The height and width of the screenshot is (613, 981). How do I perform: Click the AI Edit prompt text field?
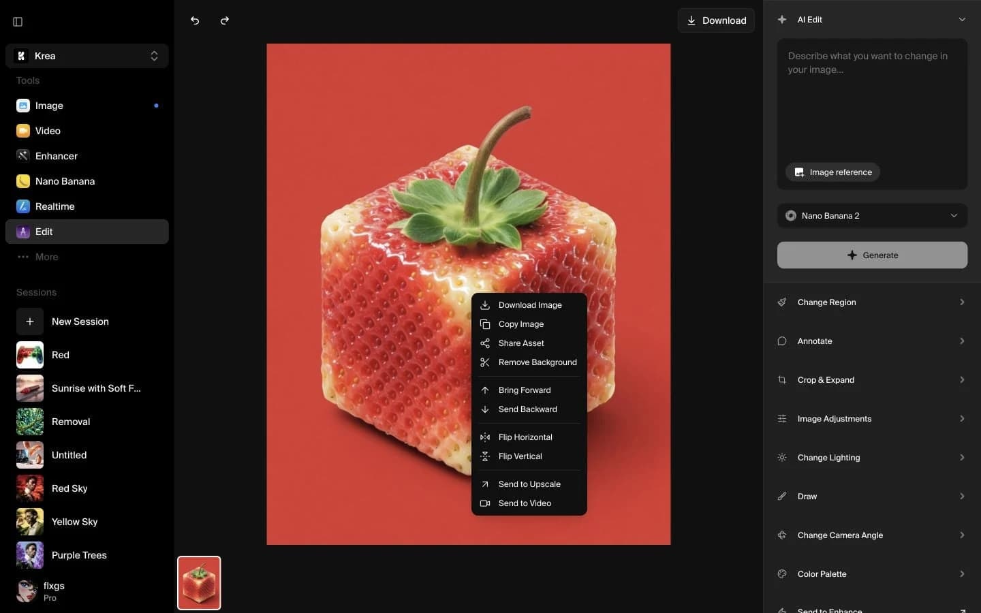pos(872,99)
